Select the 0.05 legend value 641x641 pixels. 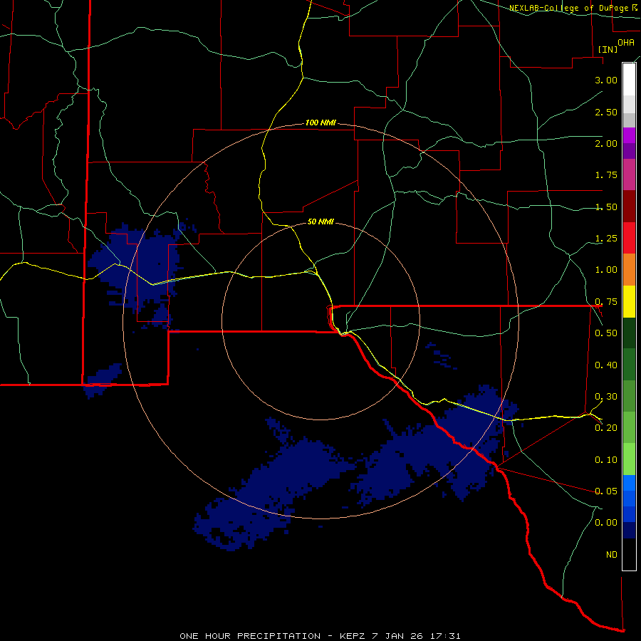coord(606,491)
